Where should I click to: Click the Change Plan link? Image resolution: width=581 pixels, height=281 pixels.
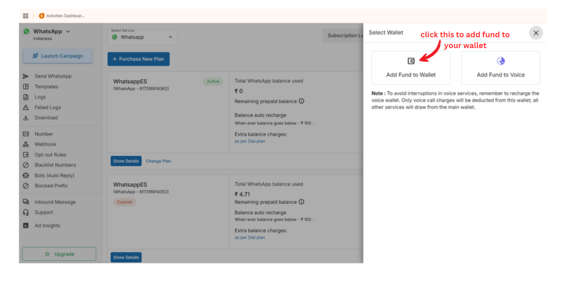tap(158, 161)
